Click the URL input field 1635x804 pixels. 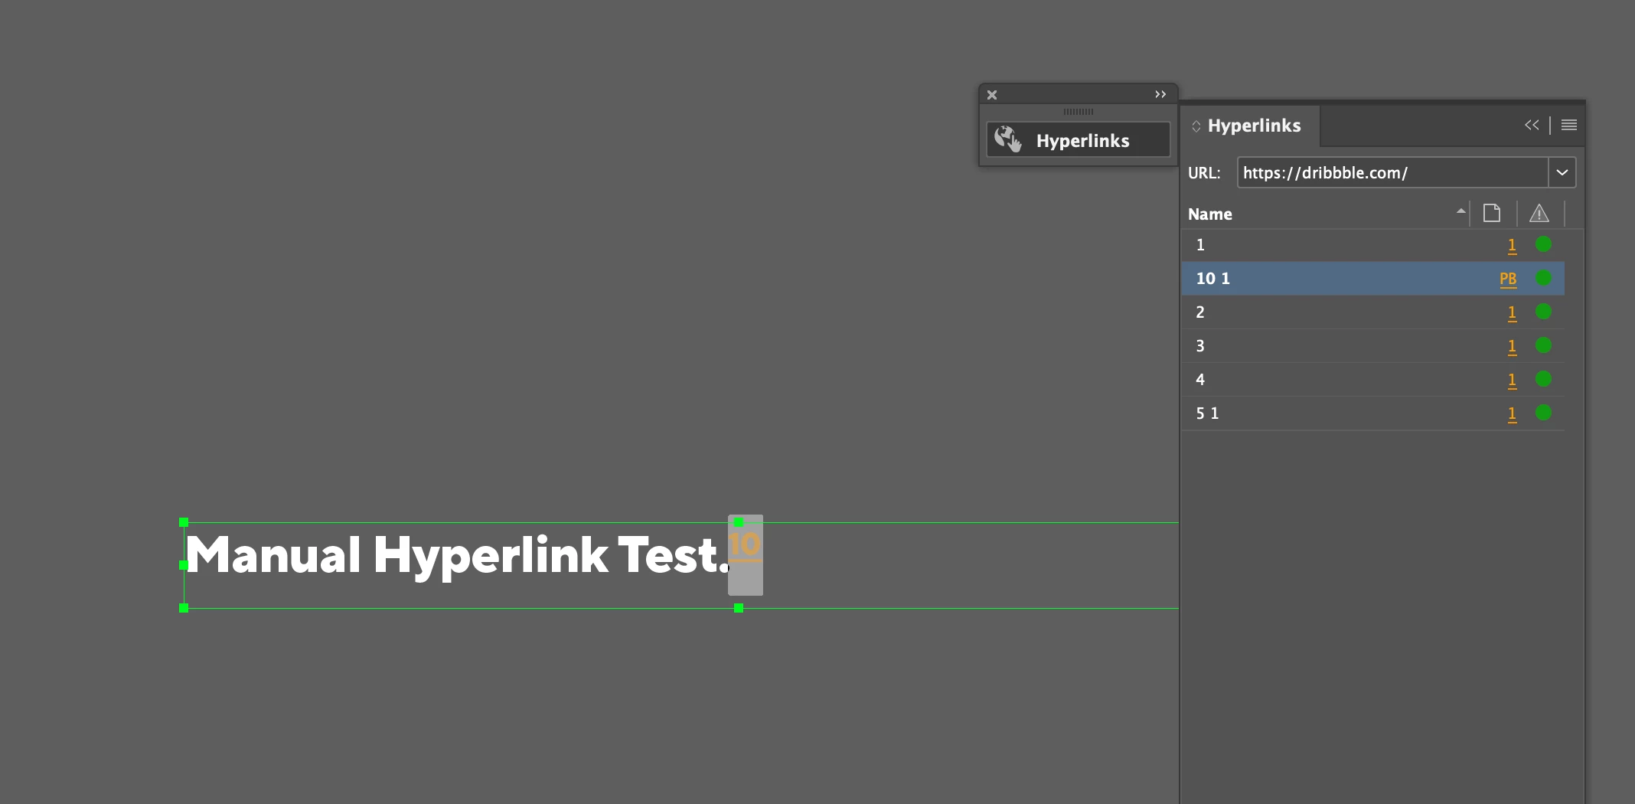pos(1392,172)
